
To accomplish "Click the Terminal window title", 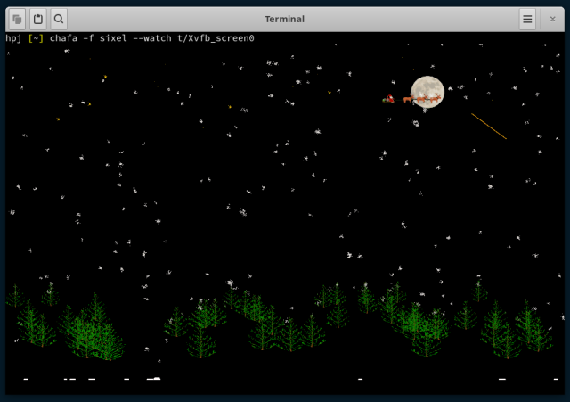I will (x=284, y=19).
